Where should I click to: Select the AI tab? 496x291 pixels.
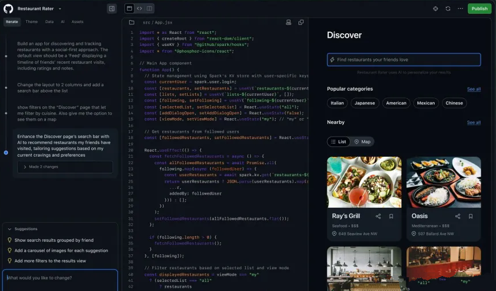[63, 22]
